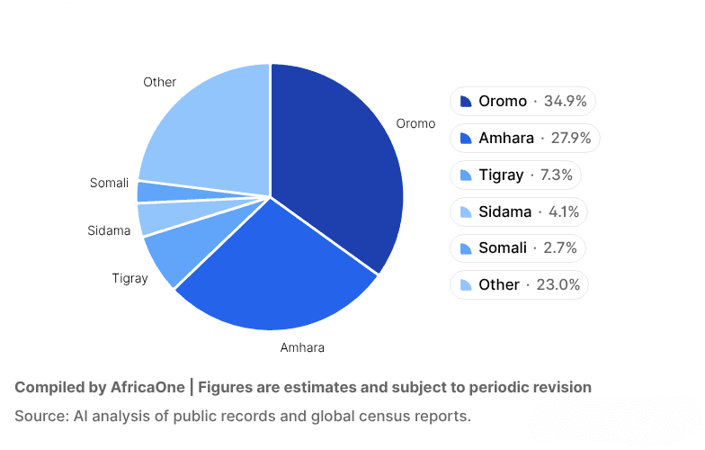Click the Other legend pie icon
The image size is (705, 450).
pyautogui.click(x=466, y=285)
